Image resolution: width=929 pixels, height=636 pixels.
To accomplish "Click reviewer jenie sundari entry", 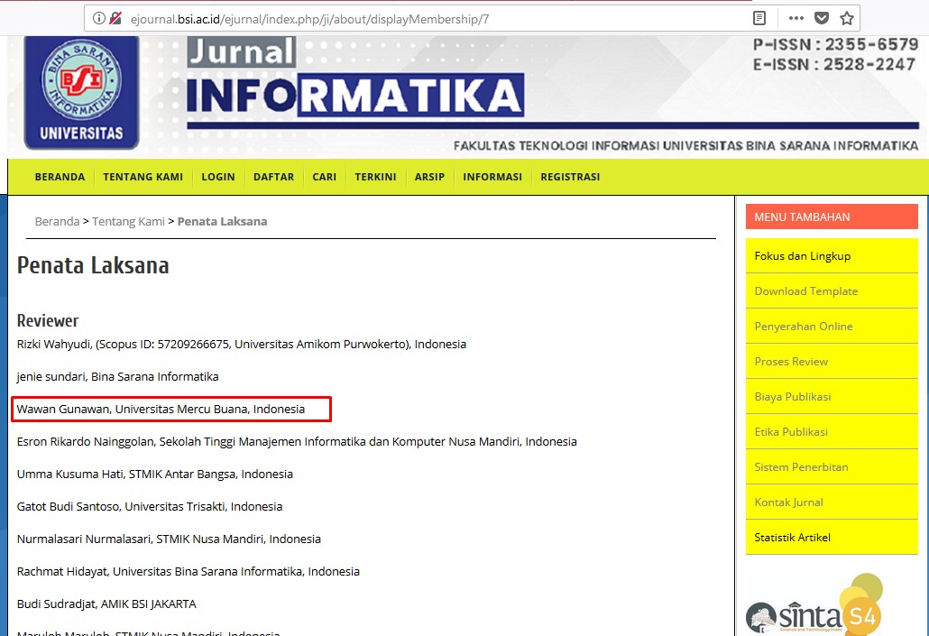I will tap(117, 376).
